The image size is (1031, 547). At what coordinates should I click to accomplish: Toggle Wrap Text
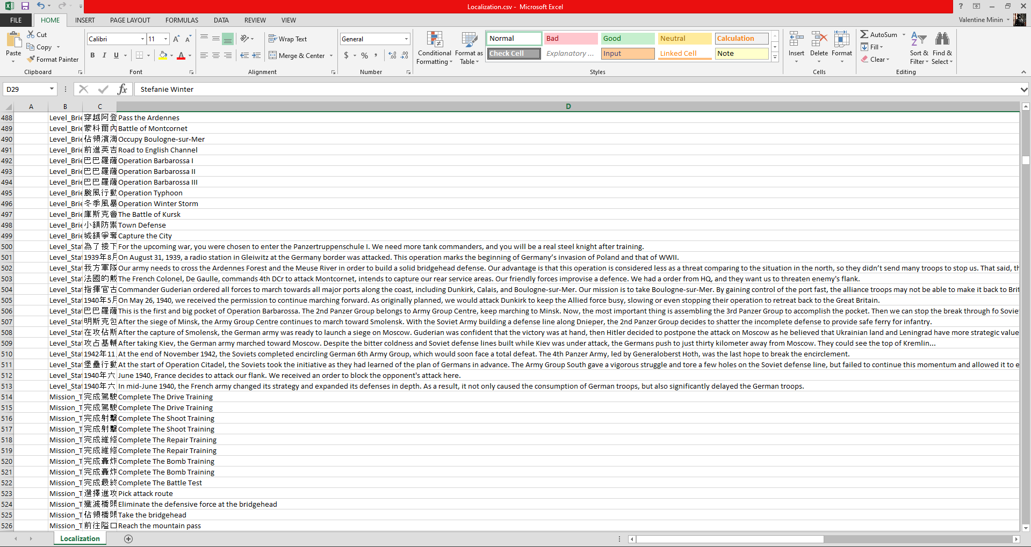point(287,39)
